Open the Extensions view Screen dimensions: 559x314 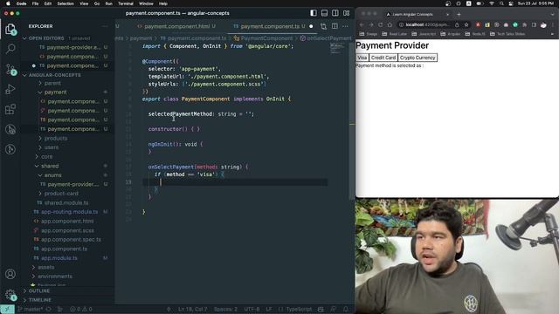click(10, 109)
